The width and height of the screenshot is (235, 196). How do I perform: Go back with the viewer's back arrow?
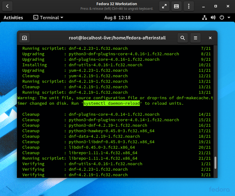tap(7, 6)
